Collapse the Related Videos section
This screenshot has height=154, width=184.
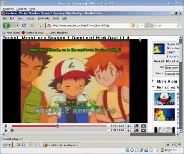coord(153,87)
